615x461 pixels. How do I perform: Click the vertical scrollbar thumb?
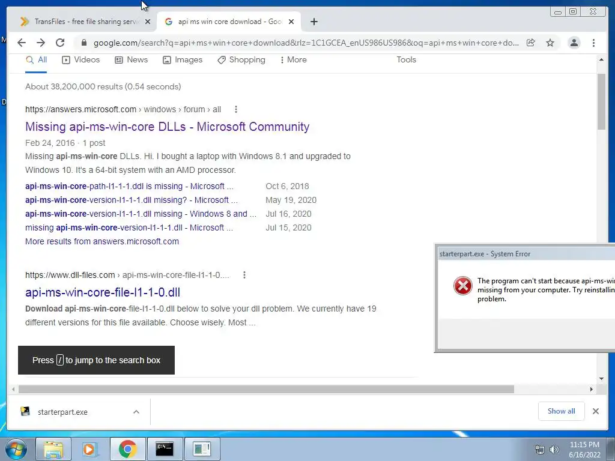pyautogui.click(x=601, y=101)
